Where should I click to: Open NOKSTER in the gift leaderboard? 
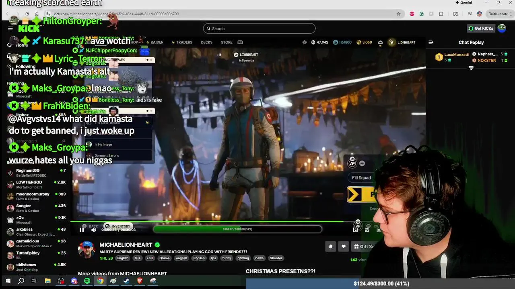pyautogui.click(x=486, y=61)
